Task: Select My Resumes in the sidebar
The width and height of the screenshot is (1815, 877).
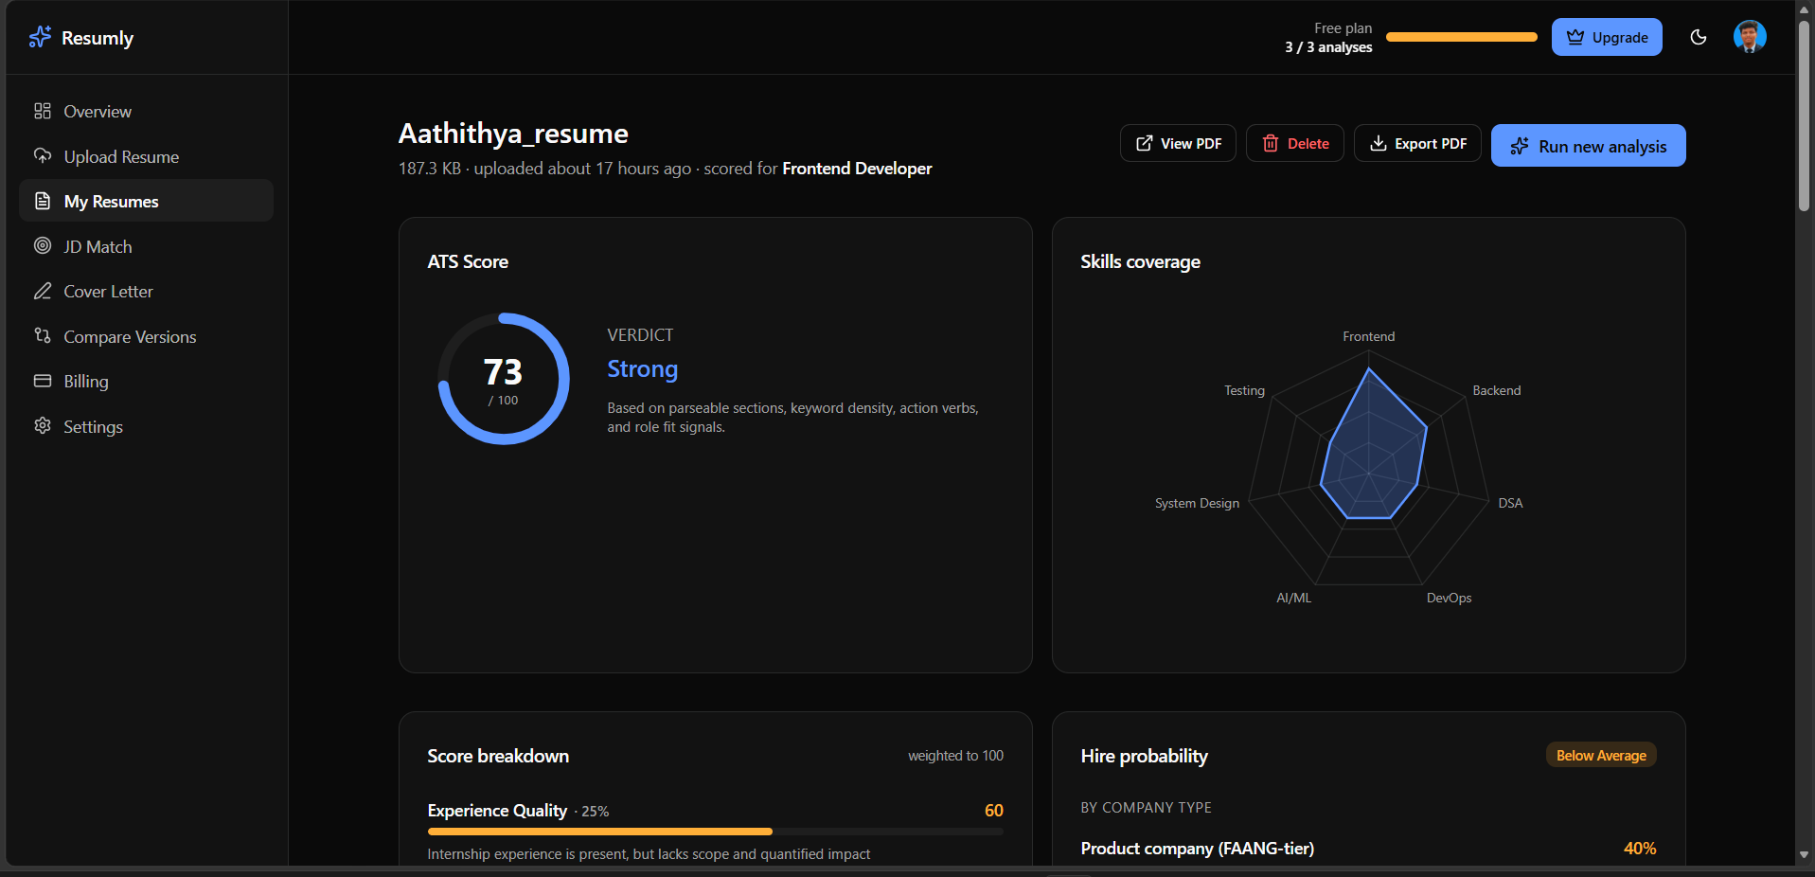Action: (146, 201)
